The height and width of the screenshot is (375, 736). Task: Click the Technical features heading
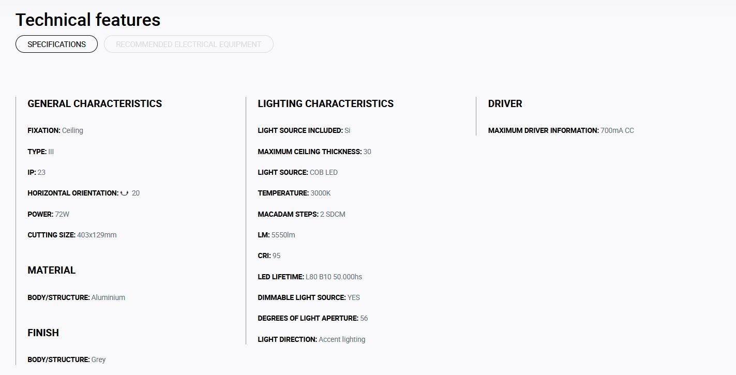point(88,20)
